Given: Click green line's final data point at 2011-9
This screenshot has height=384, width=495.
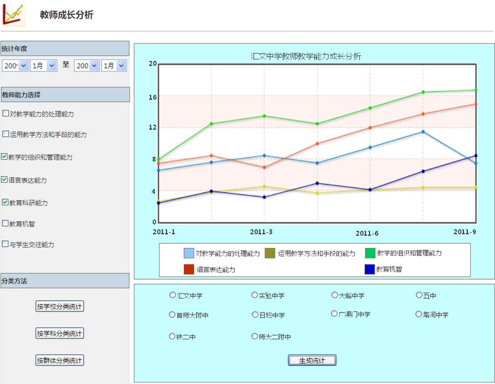Looking at the screenshot, I should [475, 90].
